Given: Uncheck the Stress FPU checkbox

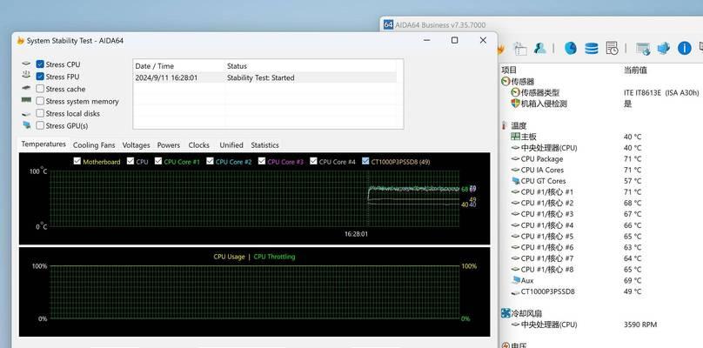Looking at the screenshot, I should pos(40,77).
